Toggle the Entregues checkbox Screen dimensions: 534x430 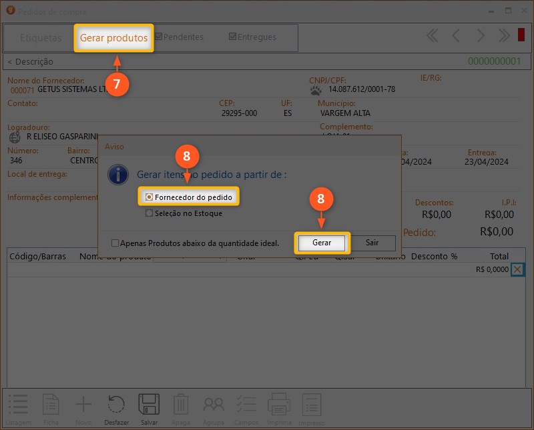pos(232,37)
